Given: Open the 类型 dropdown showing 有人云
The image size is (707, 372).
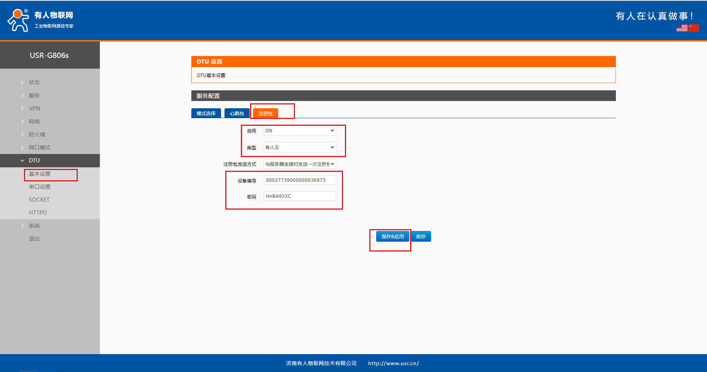Looking at the screenshot, I should tap(300, 148).
